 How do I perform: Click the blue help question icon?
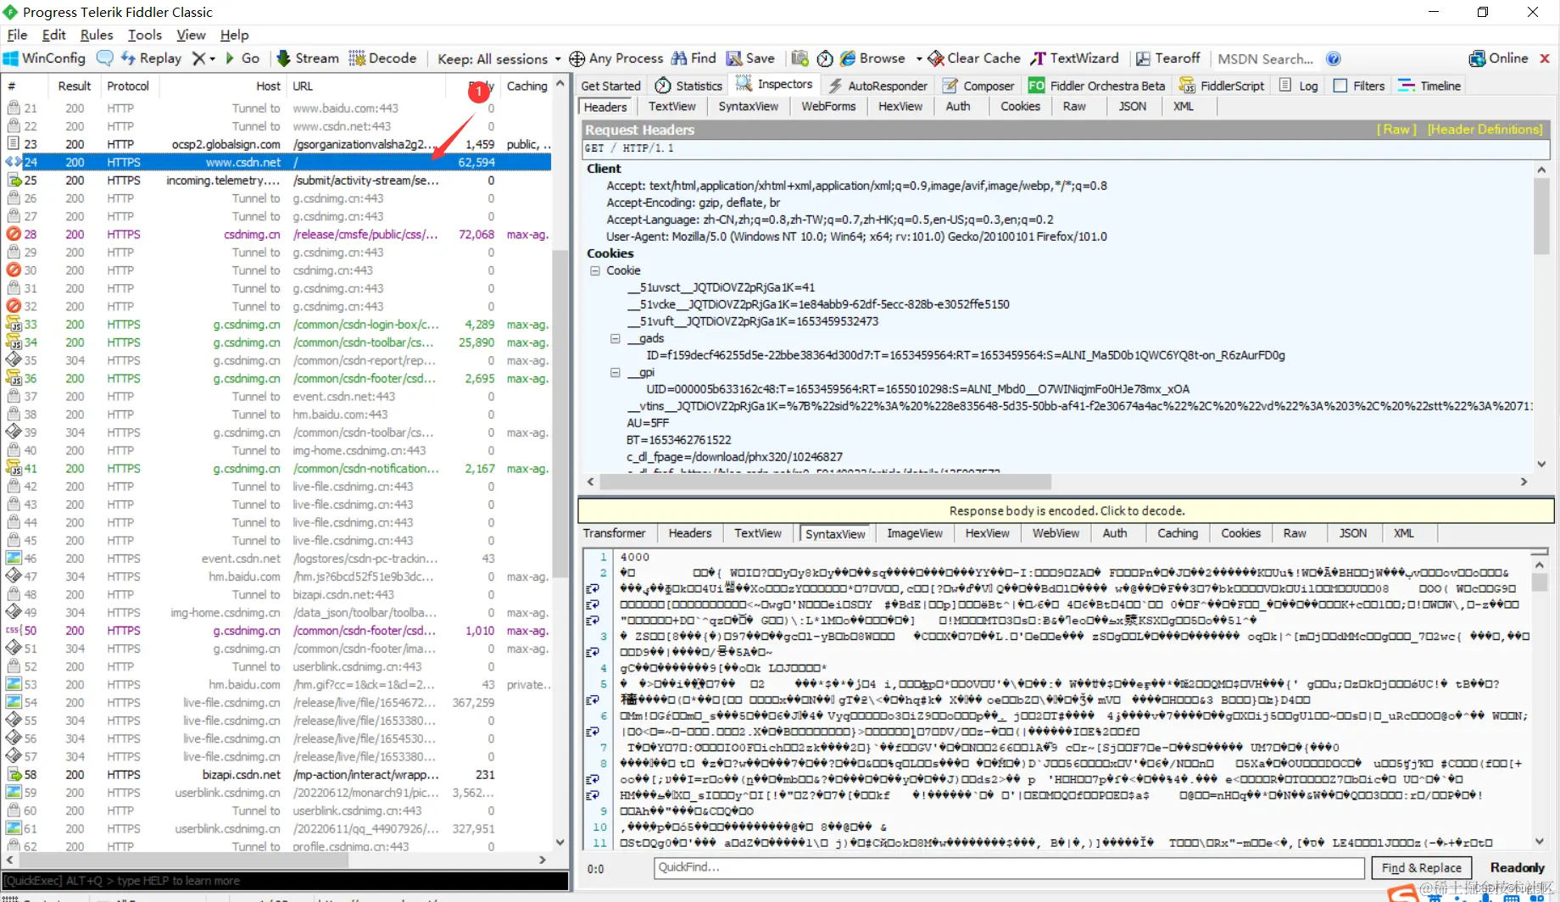[x=1334, y=58]
